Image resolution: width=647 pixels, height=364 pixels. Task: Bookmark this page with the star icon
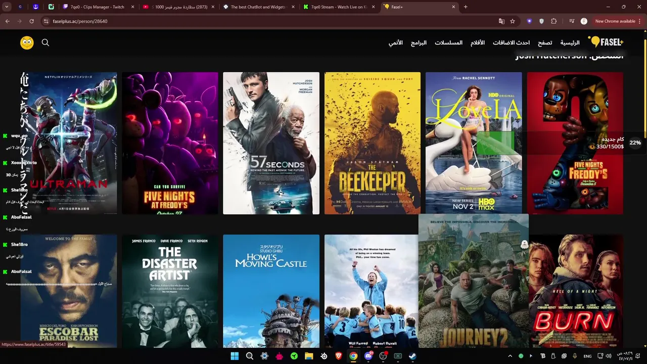click(x=513, y=21)
